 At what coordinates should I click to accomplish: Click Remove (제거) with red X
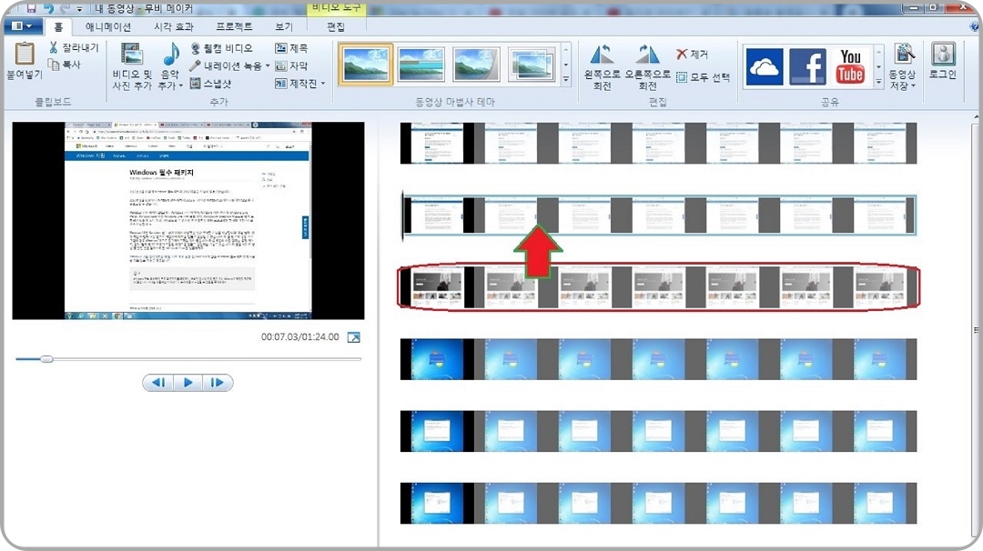pos(692,55)
